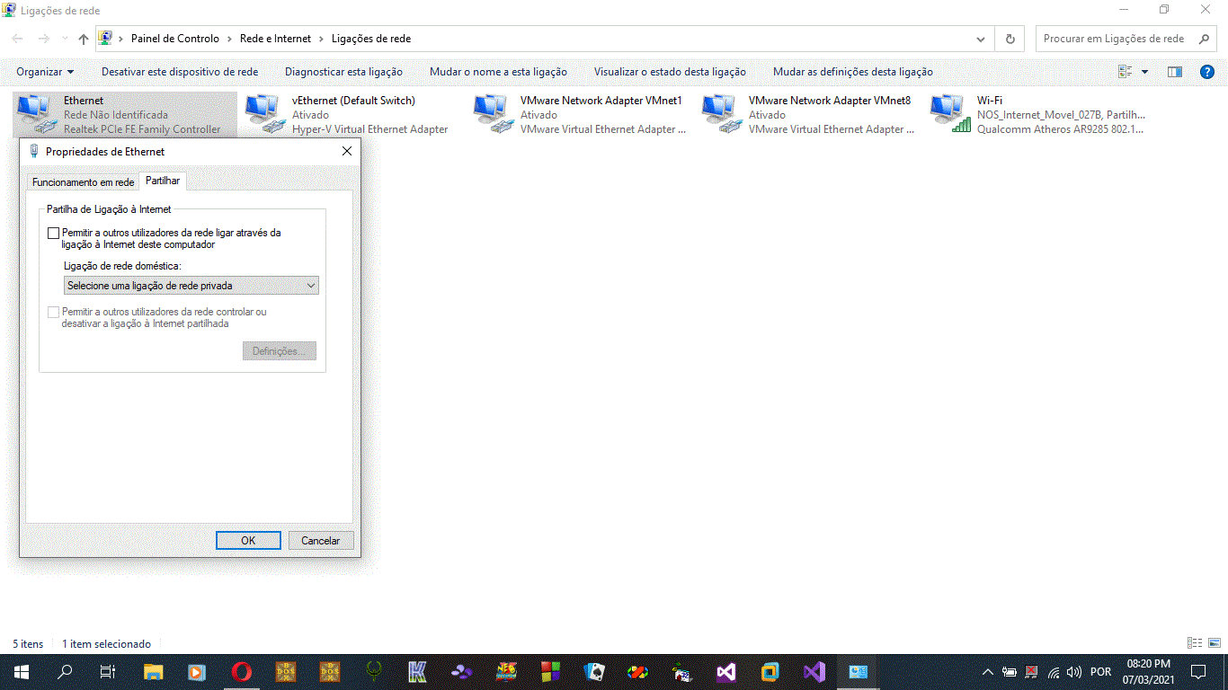1228x690 pixels.
Task: Expand the address bar history dropdown
Action: [x=981, y=39]
